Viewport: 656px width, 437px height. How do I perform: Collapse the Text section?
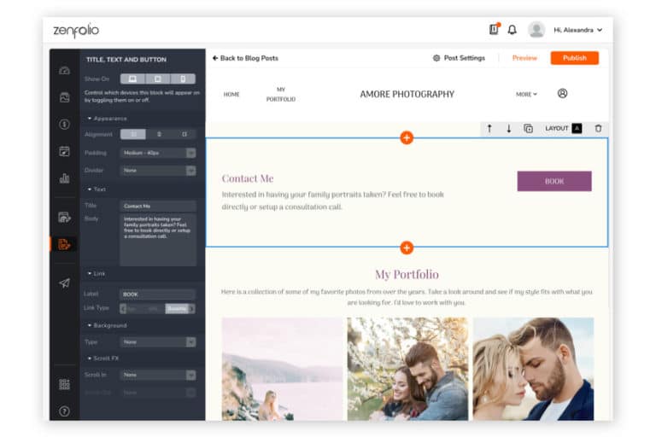point(97,189)
